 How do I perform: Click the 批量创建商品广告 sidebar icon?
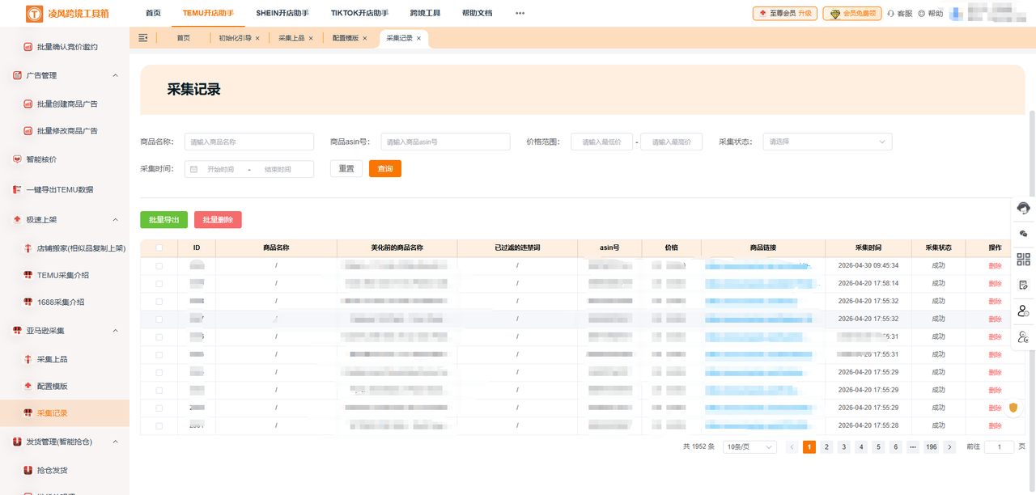pos(28,104)
